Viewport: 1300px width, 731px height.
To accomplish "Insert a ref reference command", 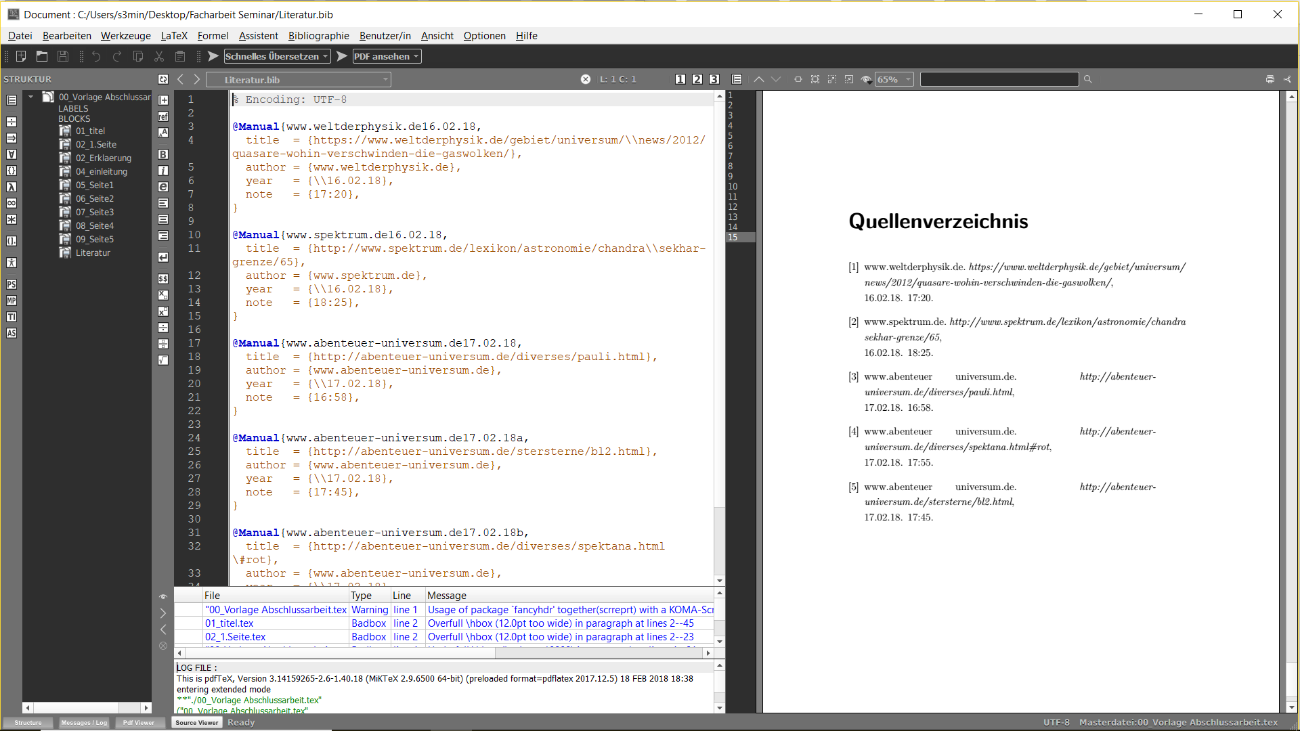I will click(x=163, y=116).
